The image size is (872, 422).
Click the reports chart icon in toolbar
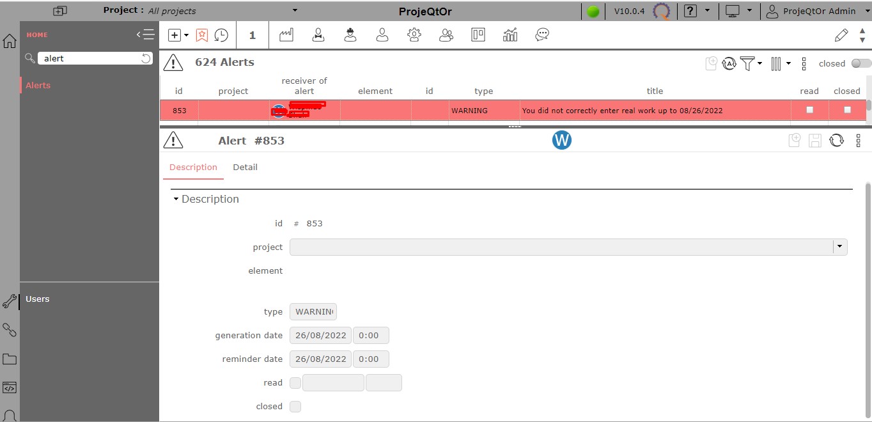click(510, 35)
